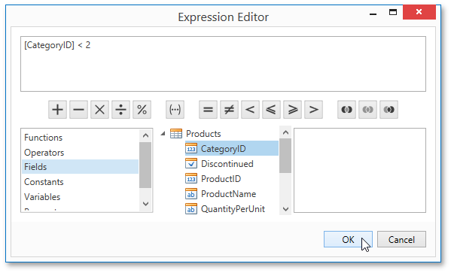Click the middle grayed logical operator button
The width and height of the screenshot is (451, 273).
tap(368, 110)
